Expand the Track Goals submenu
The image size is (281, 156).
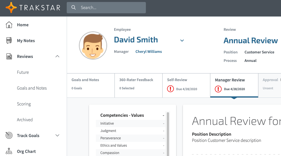click(57, 135)
